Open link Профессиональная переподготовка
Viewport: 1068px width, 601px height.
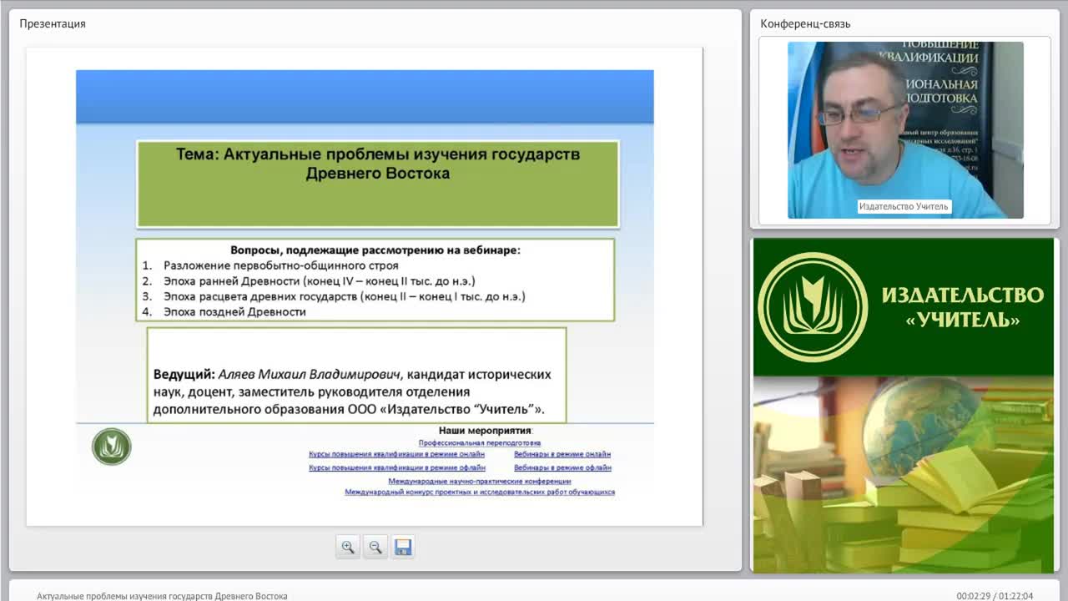[x=480, y=443]
